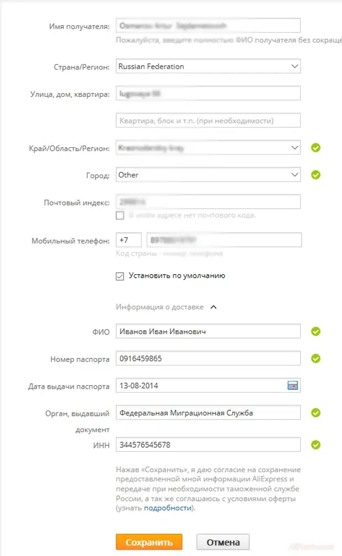This screenshot has width=342, height=556.
Task: Click green checkmark next to Орган, выдавший документ
Action: (316, 413)
